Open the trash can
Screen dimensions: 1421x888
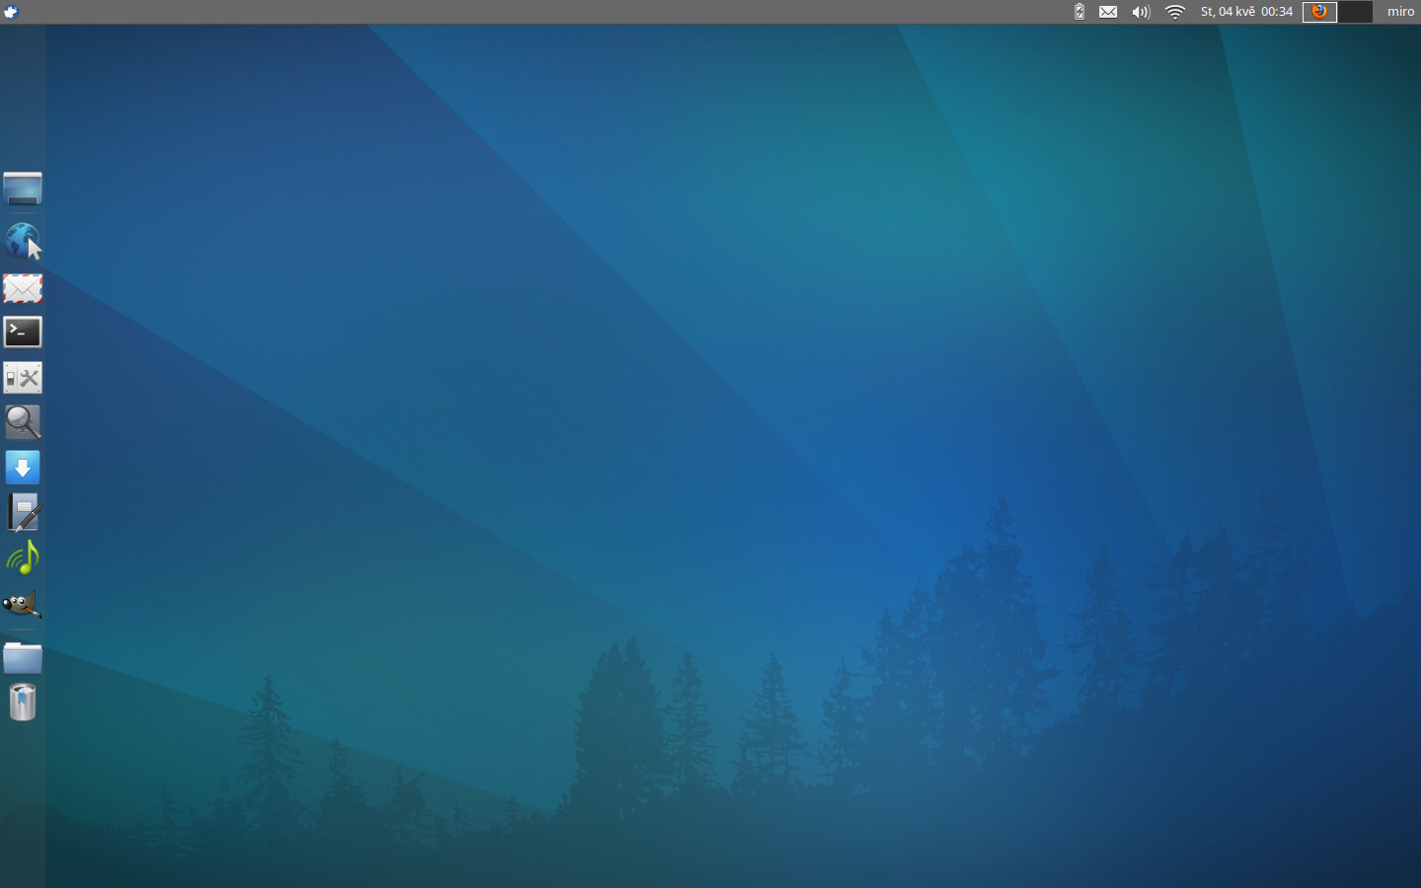point(23,703)
